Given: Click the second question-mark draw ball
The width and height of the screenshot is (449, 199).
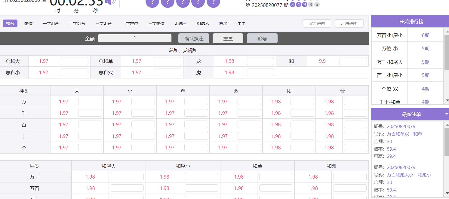Looking at the screenshot, I should 168,2.
